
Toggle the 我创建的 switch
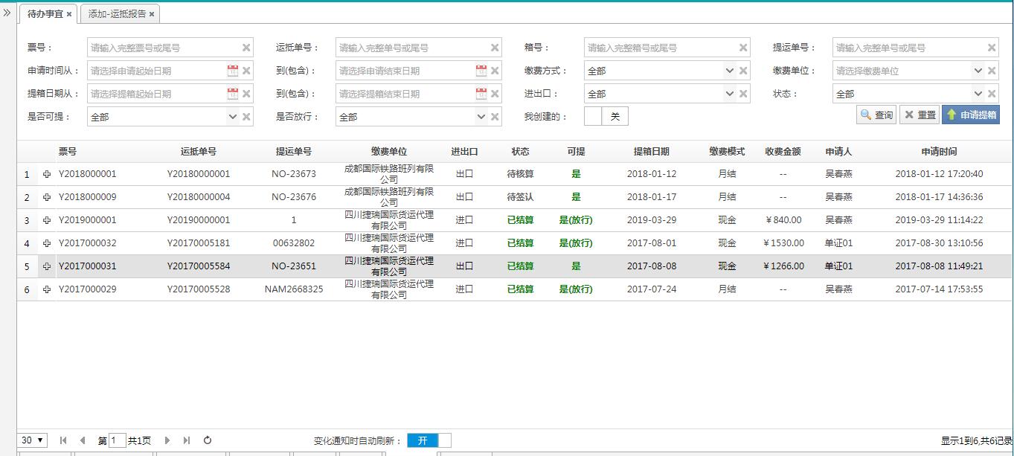point(606,117)
